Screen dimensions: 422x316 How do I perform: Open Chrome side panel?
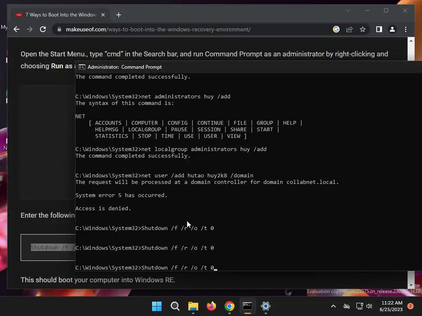click(x=379, y=29)
